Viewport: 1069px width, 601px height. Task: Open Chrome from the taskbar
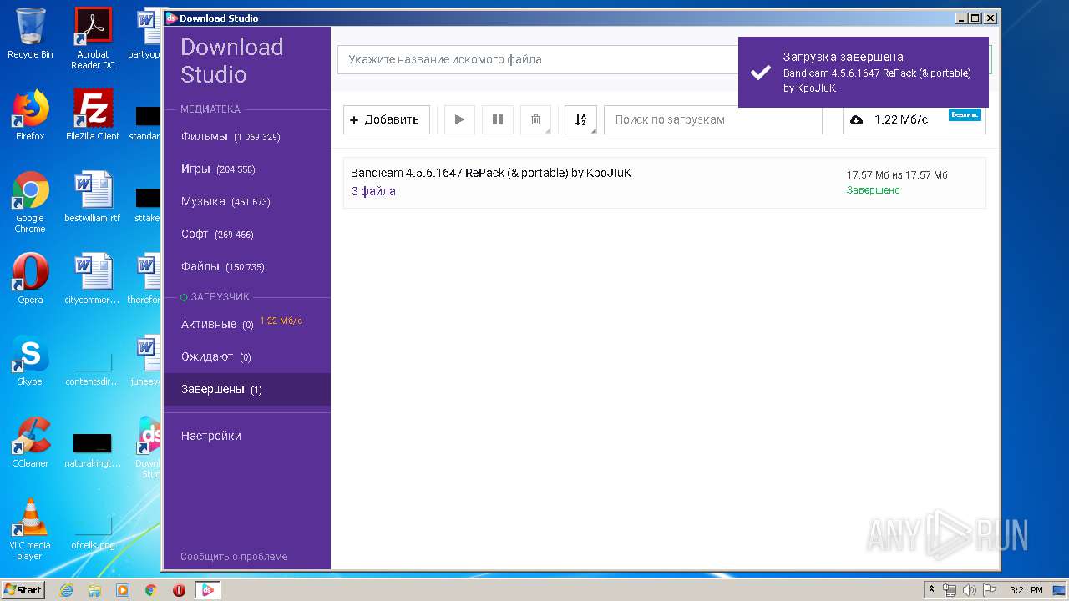[150, 590]
